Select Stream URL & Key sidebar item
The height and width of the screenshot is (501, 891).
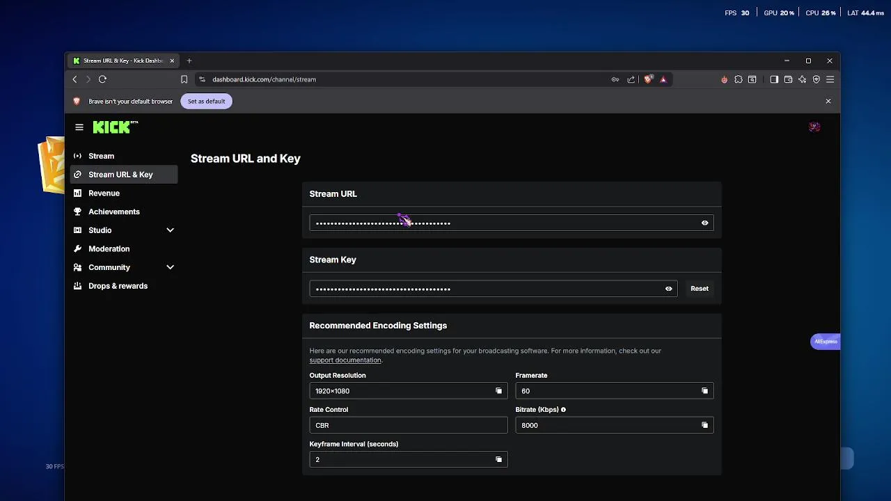(124, 175)
